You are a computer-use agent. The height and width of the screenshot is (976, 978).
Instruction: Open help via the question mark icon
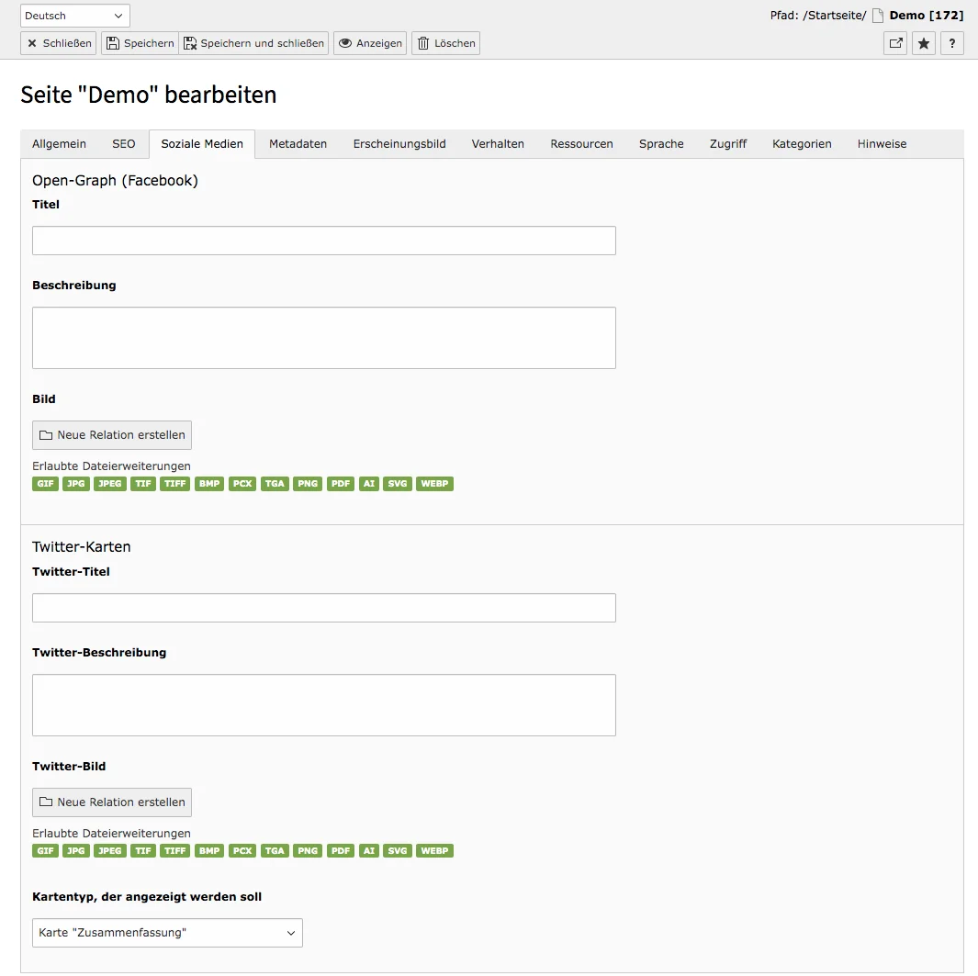click(x=952, y=43)
